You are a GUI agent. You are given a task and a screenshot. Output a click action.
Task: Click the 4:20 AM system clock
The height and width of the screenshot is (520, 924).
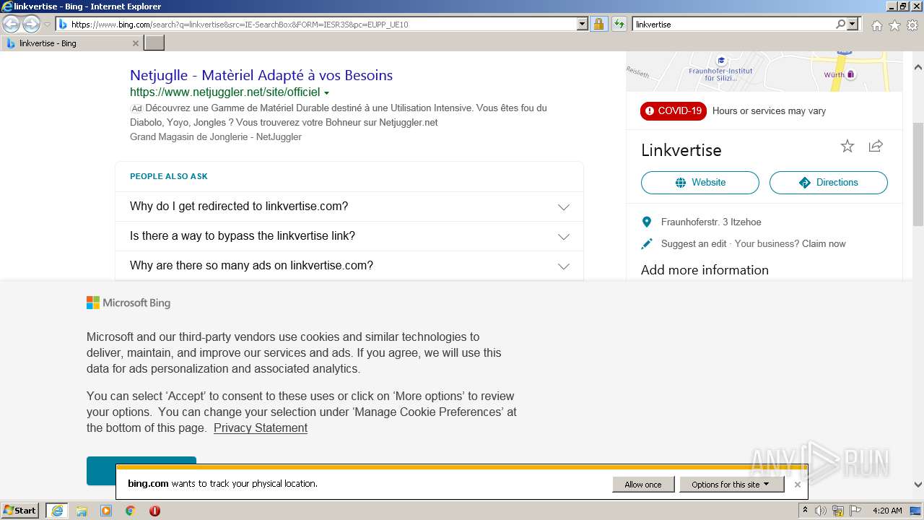point(887,511)
